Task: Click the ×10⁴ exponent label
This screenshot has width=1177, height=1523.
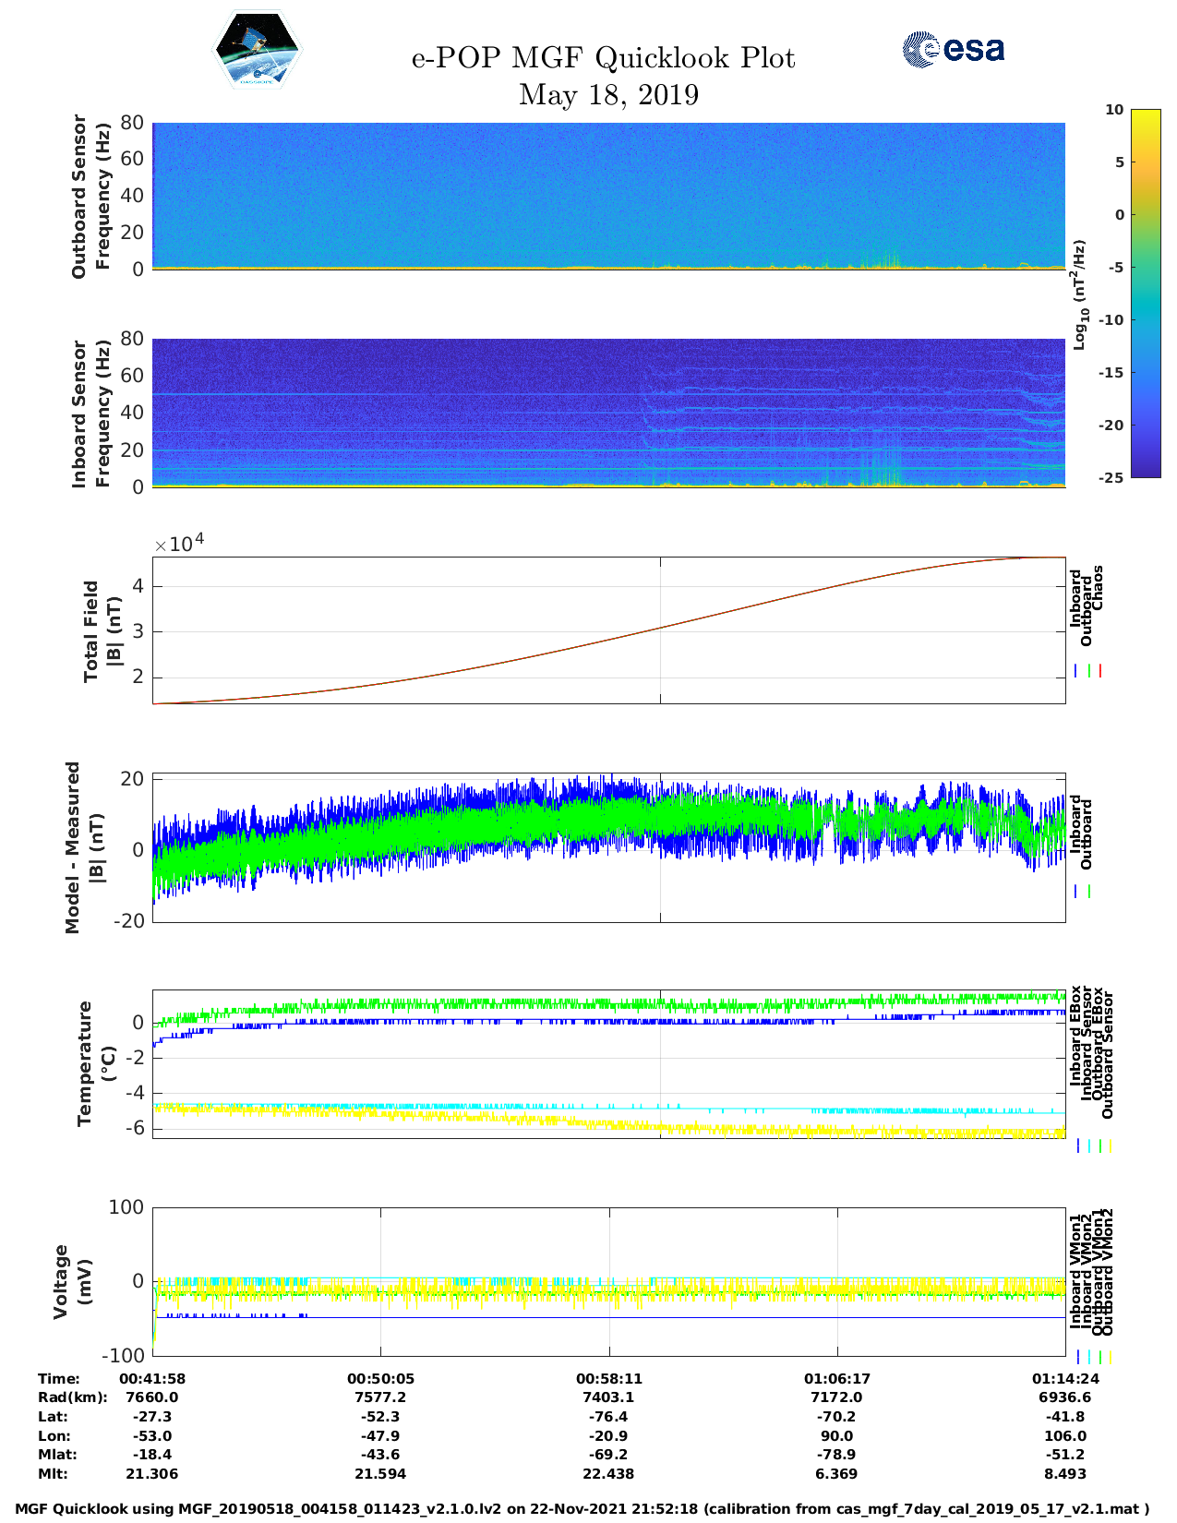Action: (178, 544)
